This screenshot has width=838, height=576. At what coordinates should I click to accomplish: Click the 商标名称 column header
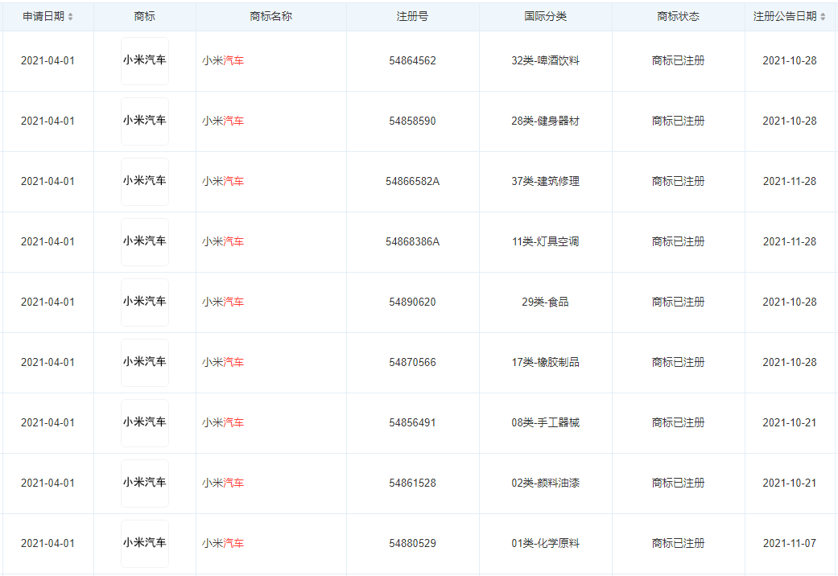point(271,17)
